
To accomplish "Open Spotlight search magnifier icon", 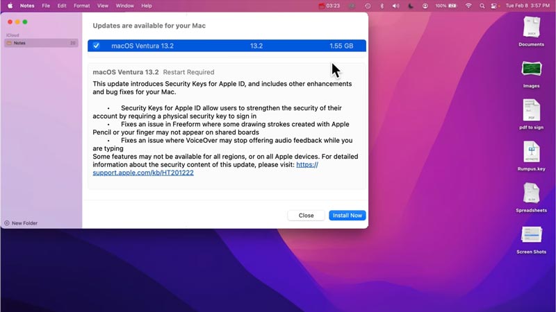I will click(x=482, y=6).
